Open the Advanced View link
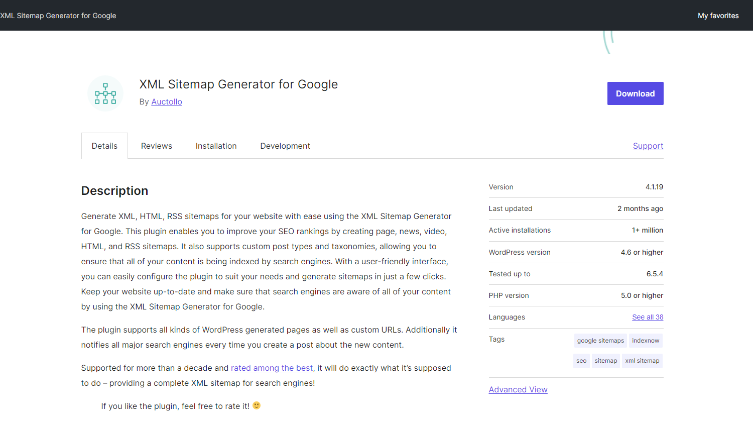 pos(518,389)
